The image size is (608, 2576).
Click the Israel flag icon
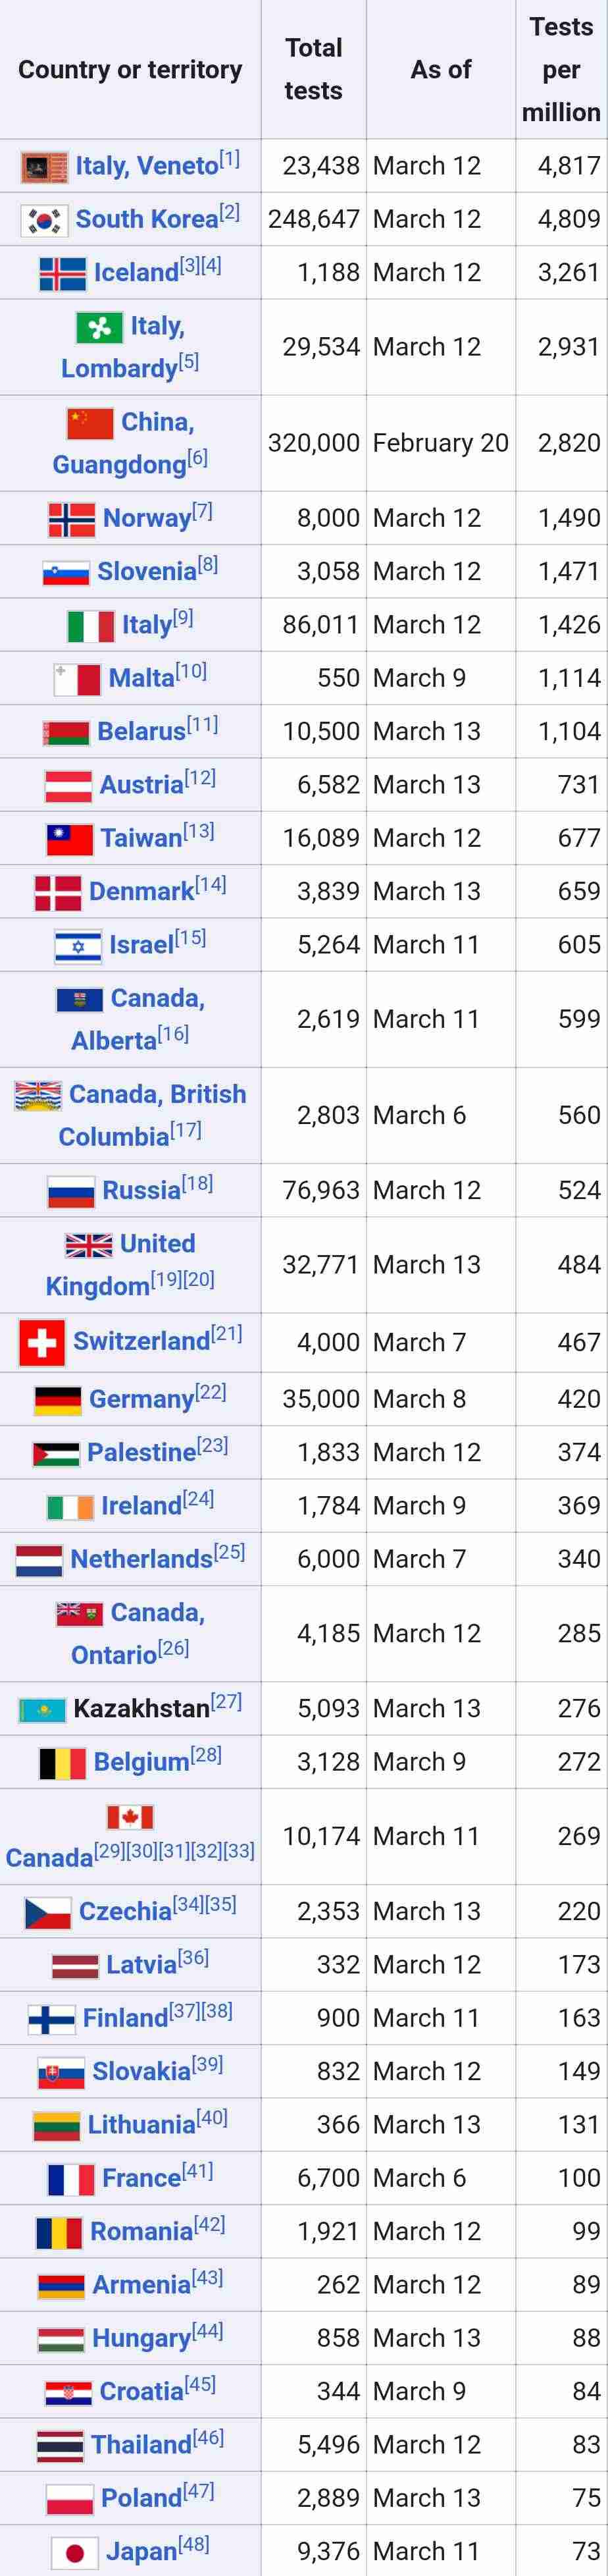coord(78,946)
